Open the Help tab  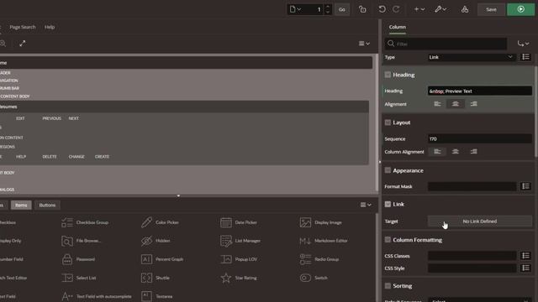pyautogui.click(x=50, y=27)
